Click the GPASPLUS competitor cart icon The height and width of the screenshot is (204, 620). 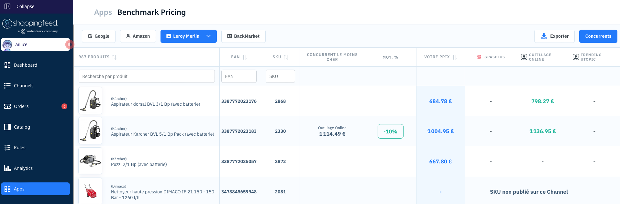[x=479, y=57]
